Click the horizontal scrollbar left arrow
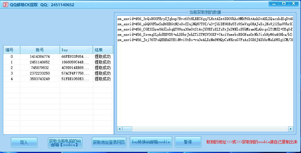Viewport: 301px width, 153px height. 120,129
